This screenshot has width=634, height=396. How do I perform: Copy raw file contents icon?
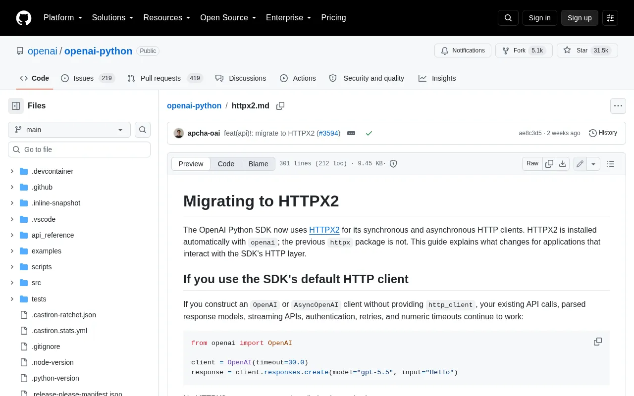pos(549,164)
